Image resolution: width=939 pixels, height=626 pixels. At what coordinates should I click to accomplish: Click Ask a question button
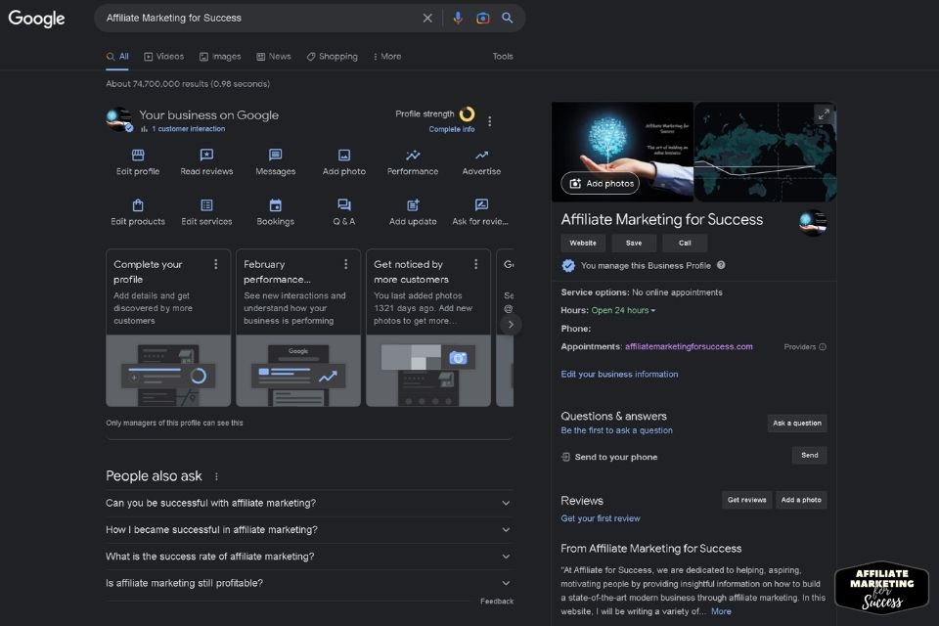(796, 423)
